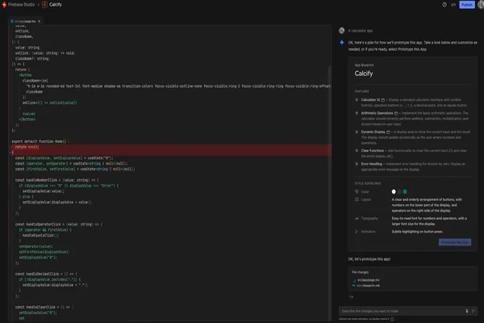Click the Color palette icon in style guidelines
This screenshot has width=484, height=323.
click(357, 191)
